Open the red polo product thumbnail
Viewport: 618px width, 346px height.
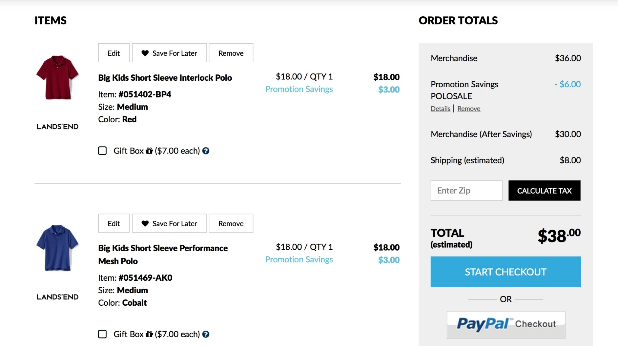click(57, 77)
